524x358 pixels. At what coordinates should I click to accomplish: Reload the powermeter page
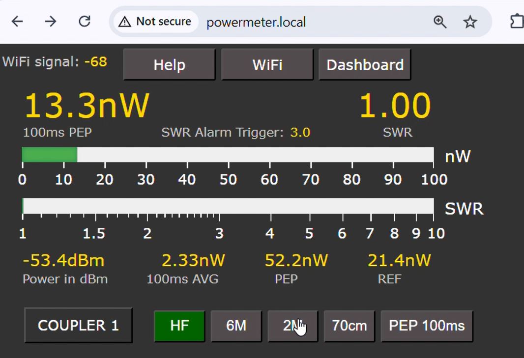(85, 22)
